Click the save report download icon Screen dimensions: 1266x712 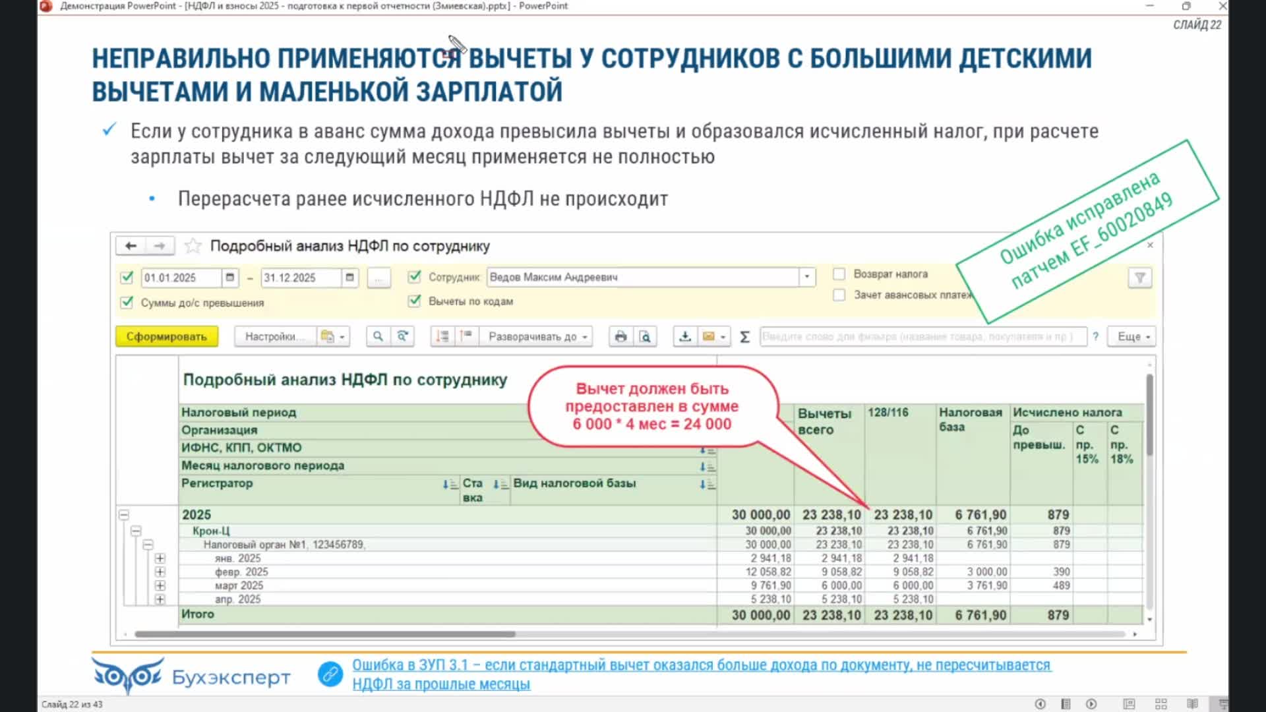(x=685, y=336)
